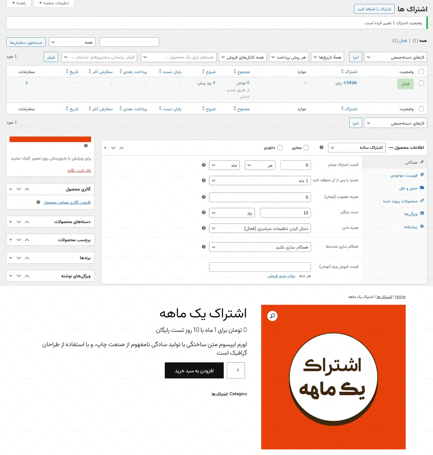Open the attributes (ویژگی‌ها) tab icon
The image size is (433, 455).
(422, 214)
